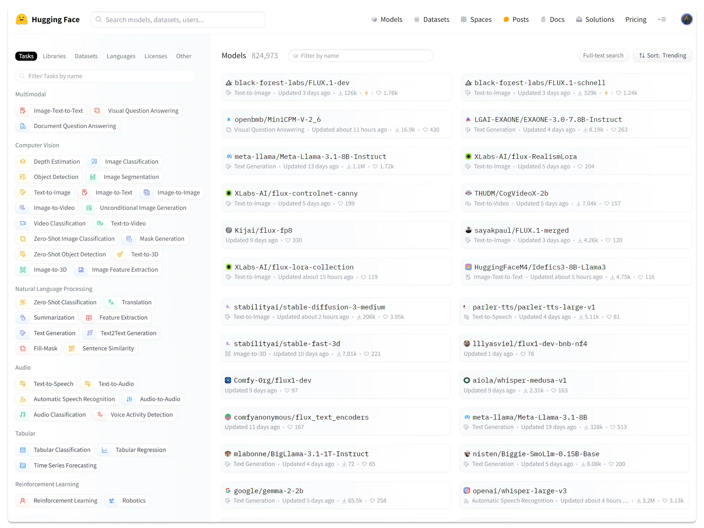Click the Robotics task icon
704x528 pixels.
(x=112, y=500)
